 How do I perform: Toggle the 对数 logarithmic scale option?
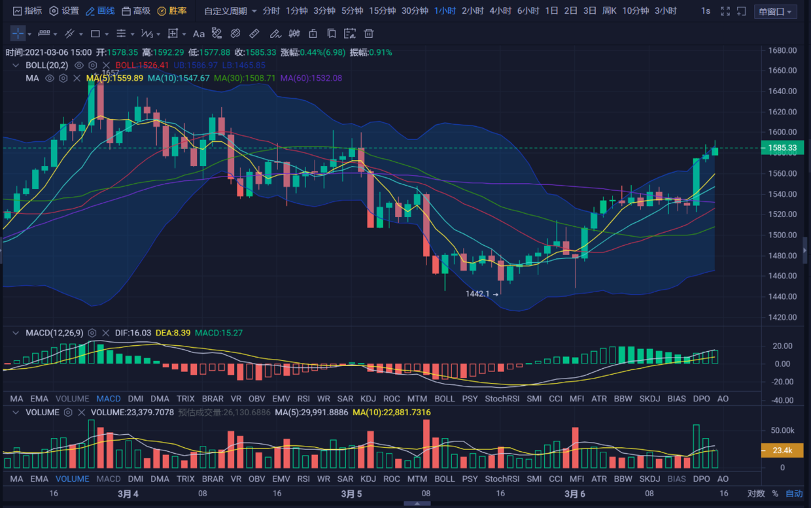tap(755, 494)
